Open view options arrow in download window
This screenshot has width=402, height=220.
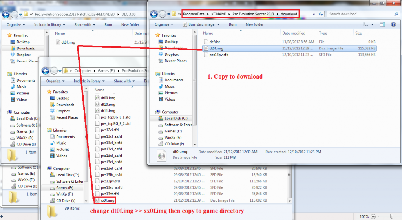372,24
